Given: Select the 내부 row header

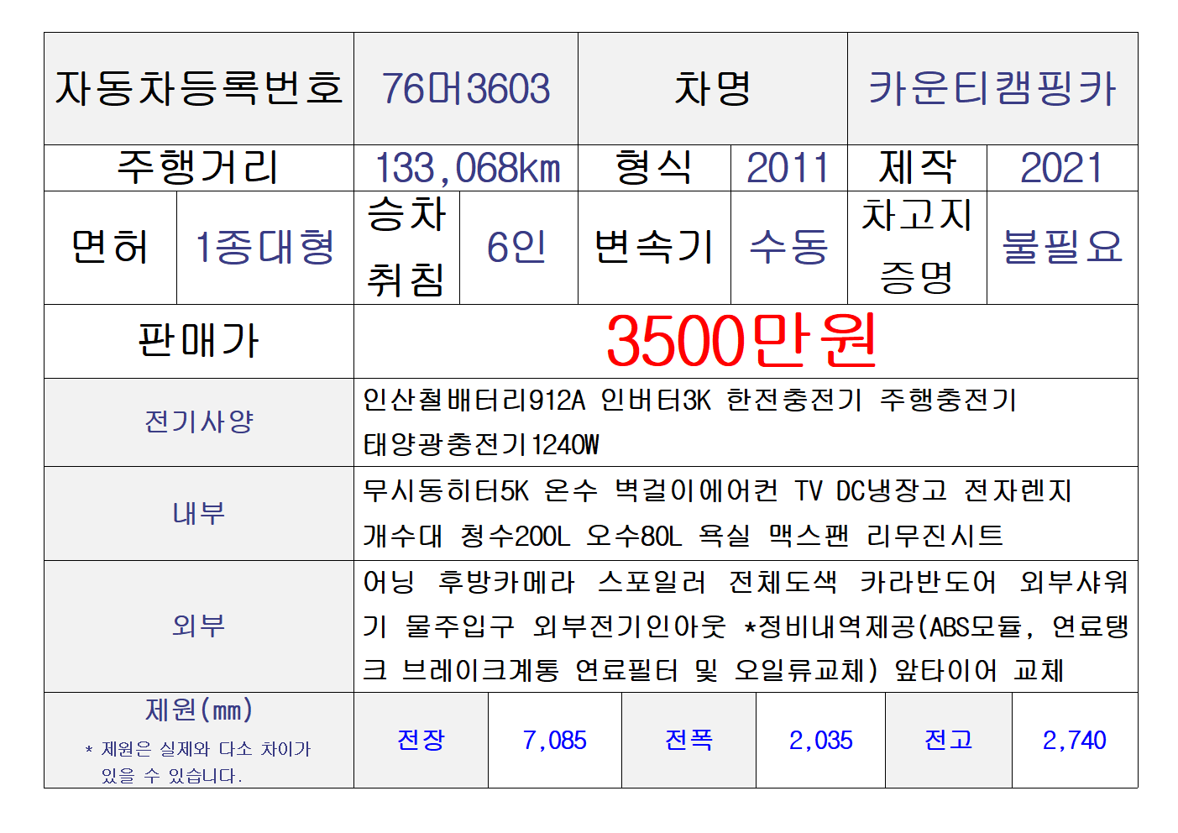Looking at the screenshot, I should [x=199, y=513].
